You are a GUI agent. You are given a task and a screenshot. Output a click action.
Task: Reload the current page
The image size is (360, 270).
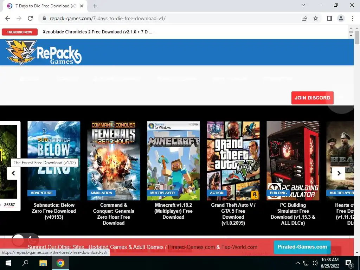click(30, 18)
